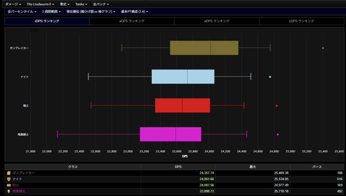Expand the Tanks role dropdown
The image size is (346, 196).
[x=81, y=4]
